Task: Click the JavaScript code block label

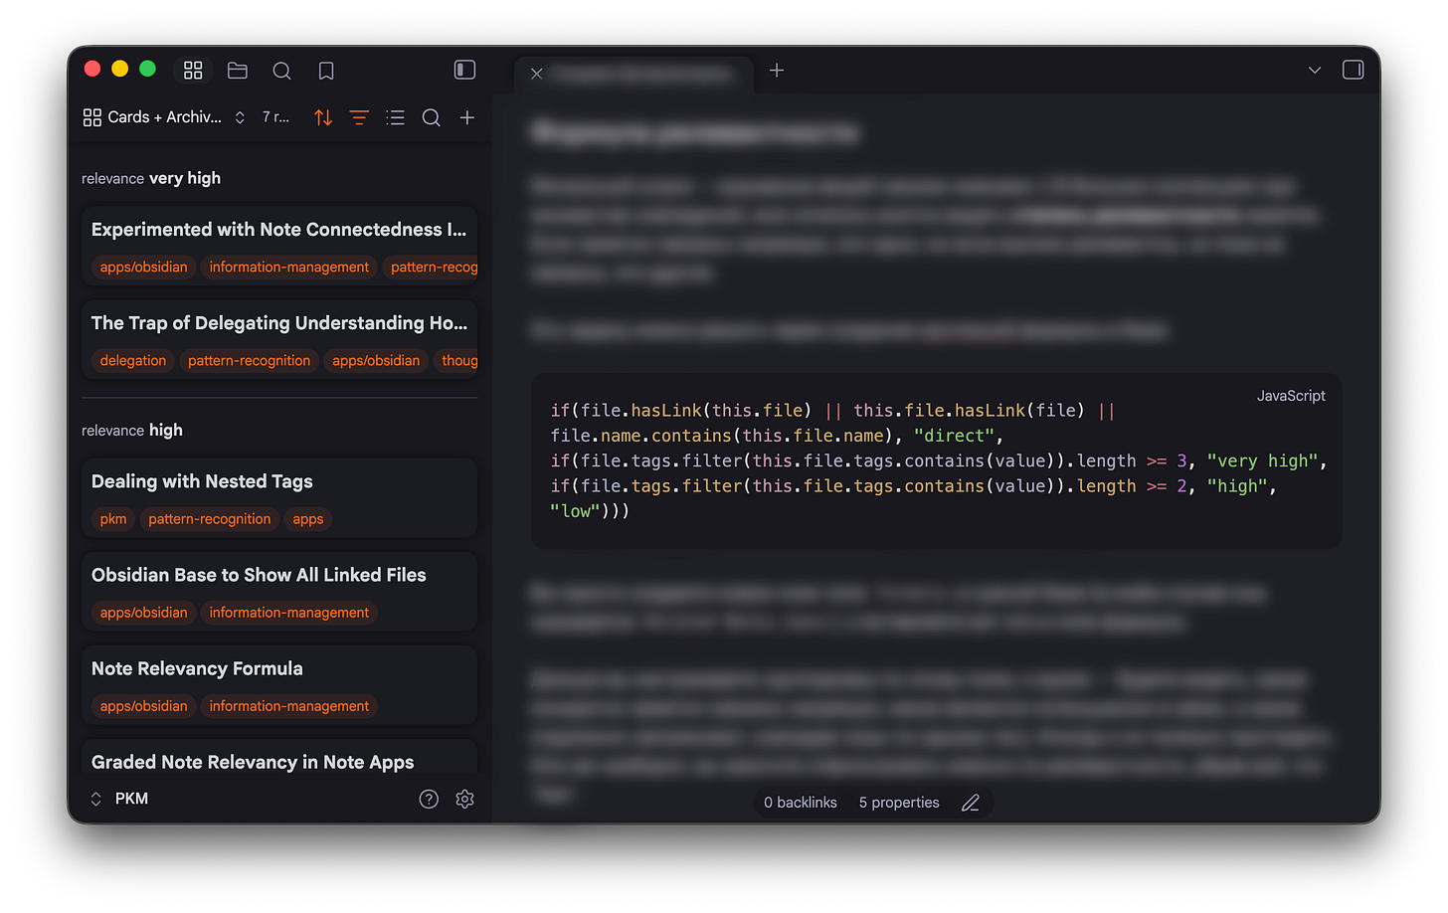Action: point(1291,396)
